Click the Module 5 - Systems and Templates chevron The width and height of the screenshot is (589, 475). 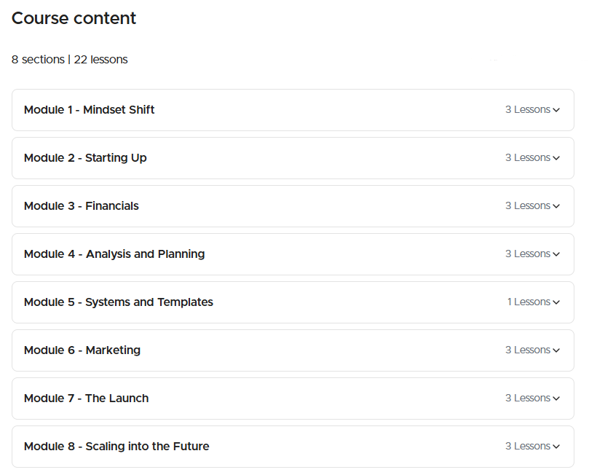pyautogui.click(x=556, y=302)
